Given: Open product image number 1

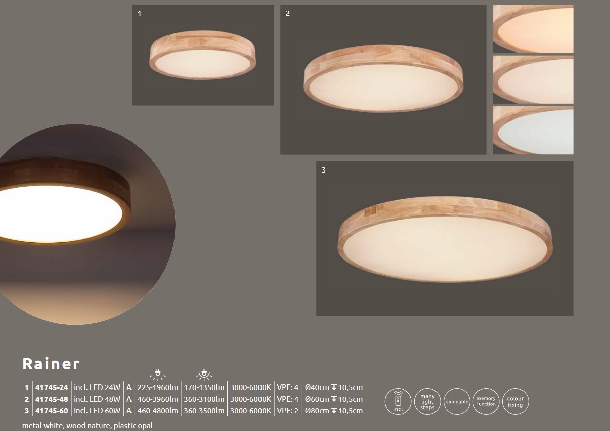Looking at the screenshot, I should pos(202,55).
